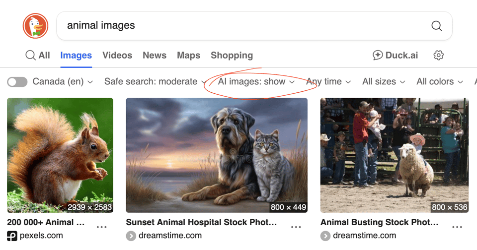The height and width of the screenshot is (250, 477).
Task: Click the dreamstime.com link under Animal Busting
Action: click(x=364, y=236)
